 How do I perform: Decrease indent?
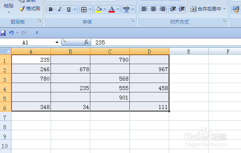pyautogui.click(x=173, y=9)
